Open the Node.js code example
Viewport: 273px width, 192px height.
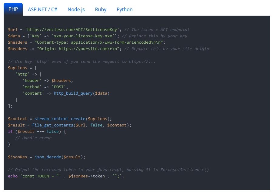click(76, 9)
